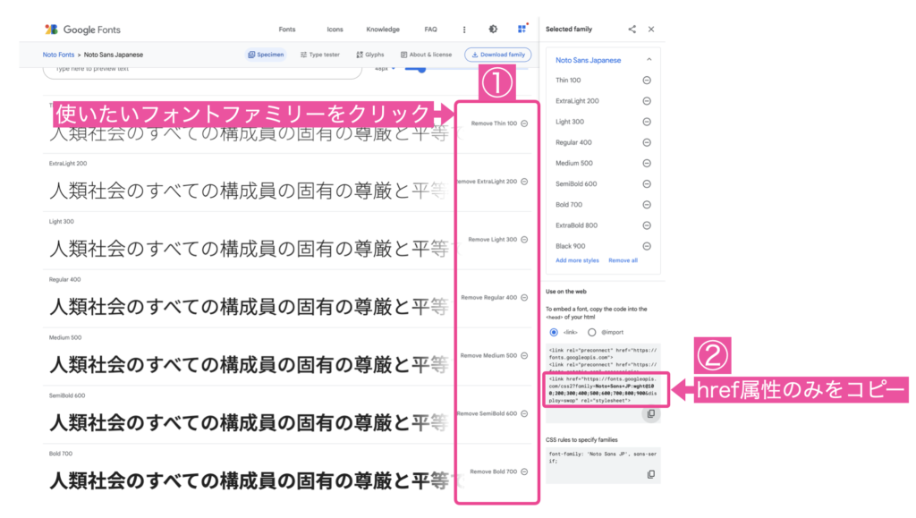This screenshot has height=518, width=916.
Task: Click Remove ExtraLight 200 in specimen list
Action: tap(493, 182)
